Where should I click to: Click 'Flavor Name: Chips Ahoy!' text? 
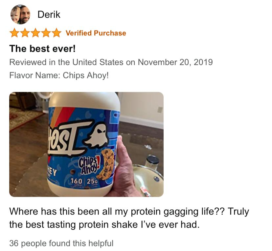tap(59, 75)
